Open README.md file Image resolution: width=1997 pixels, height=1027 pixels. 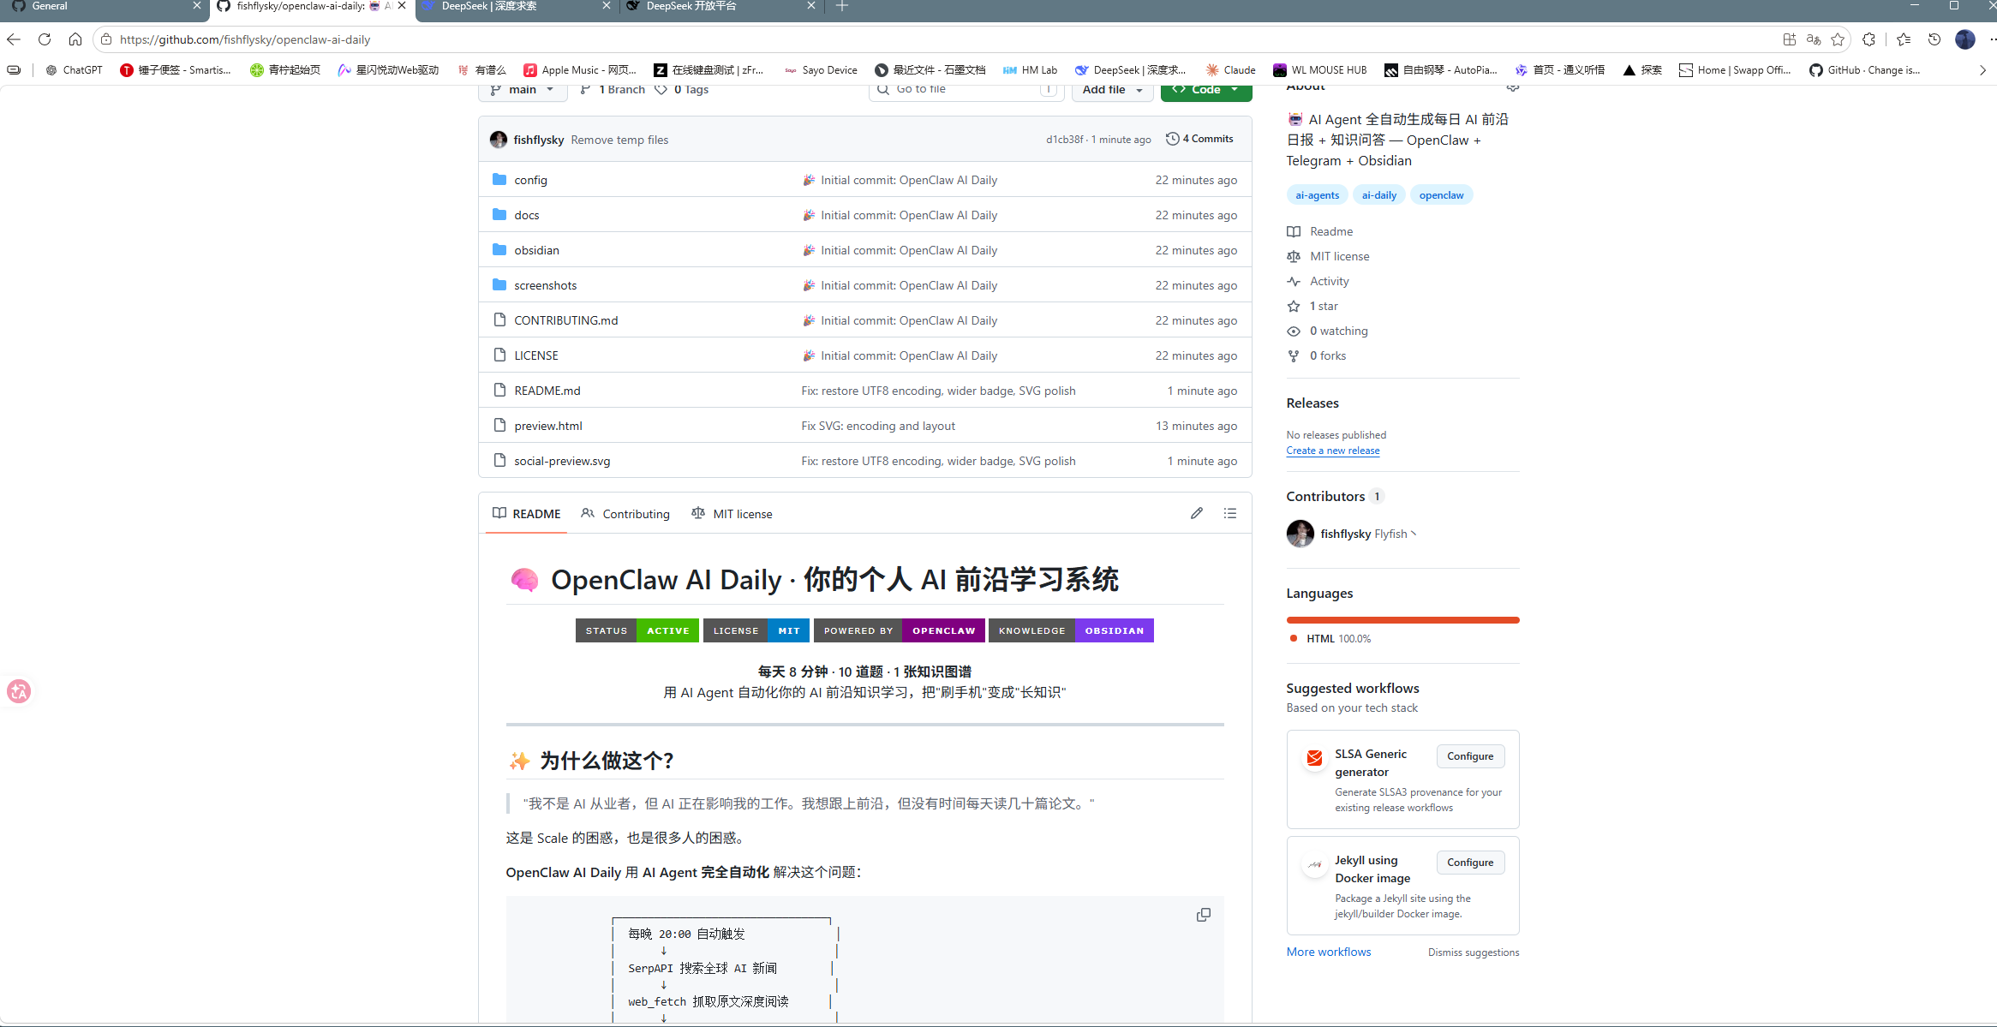(547, 391)
